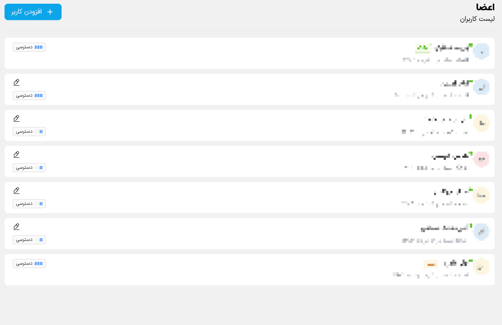This screenshot has width=502, height=325.
Task: Click the edit pencil in the fifth user row
Action: coord(16,191)
